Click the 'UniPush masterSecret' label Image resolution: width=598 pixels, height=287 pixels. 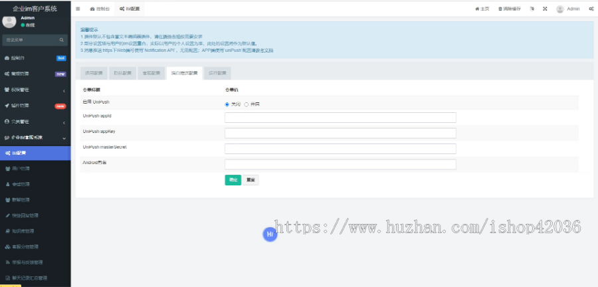pyautogui.click(x=104, y=147)
